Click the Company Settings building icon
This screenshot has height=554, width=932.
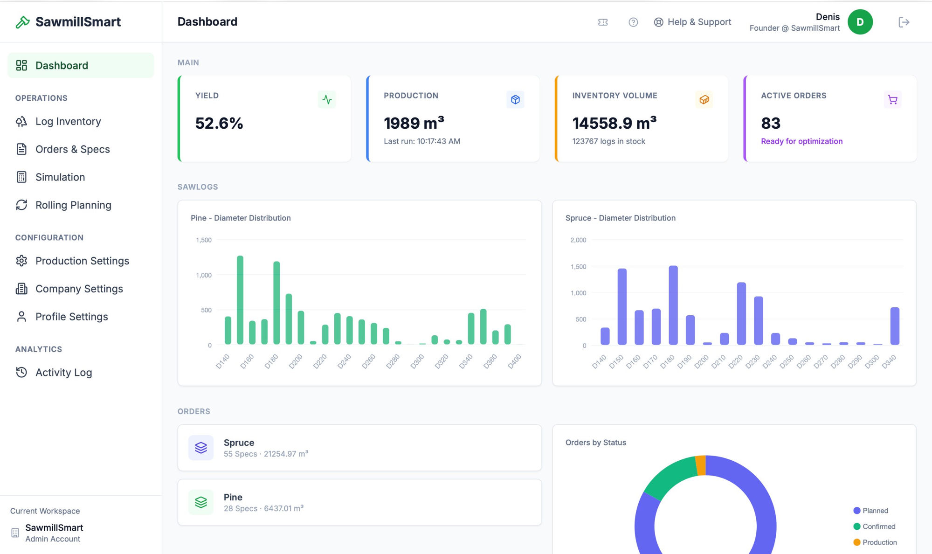[21, 289]
